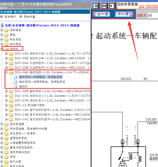
Task: Collapse the 发动机 folder
Action: pyautogui.click(x=2, y=49)
